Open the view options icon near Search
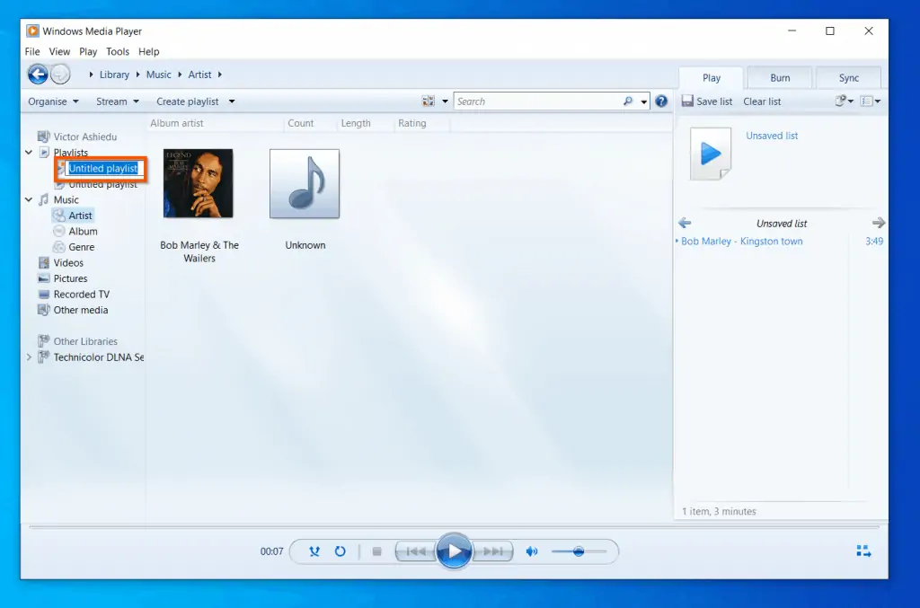920x608 pixels. [429, 101]
